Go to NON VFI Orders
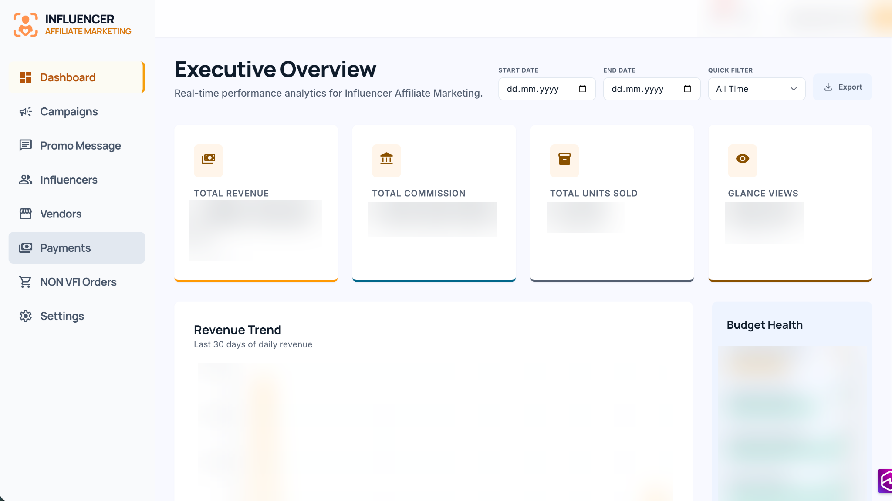This screenshot has height=501, width=892. (77, 282)
